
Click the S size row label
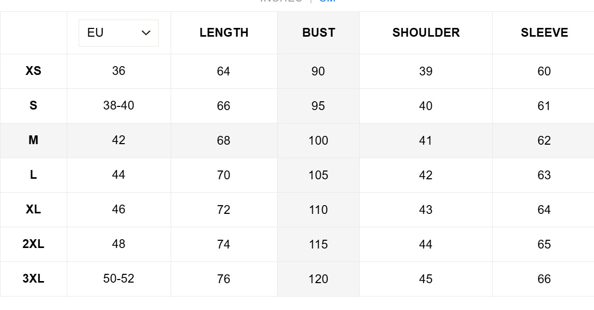click(34, 105)
